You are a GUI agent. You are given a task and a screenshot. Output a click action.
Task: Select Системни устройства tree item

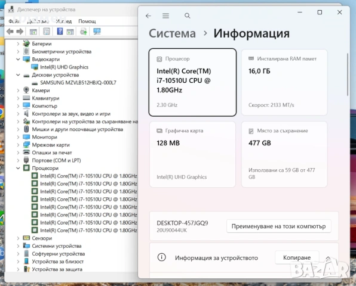[57, 246]
